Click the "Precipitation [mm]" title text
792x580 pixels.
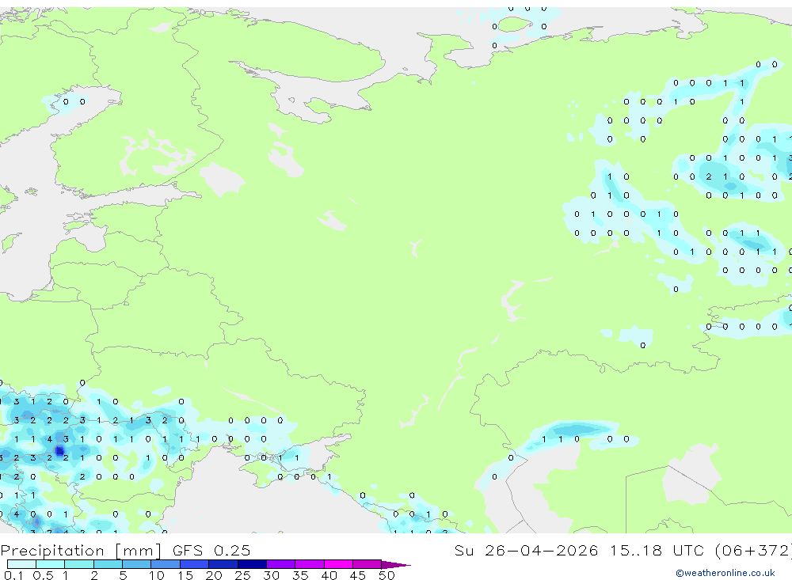coord(81,551)
